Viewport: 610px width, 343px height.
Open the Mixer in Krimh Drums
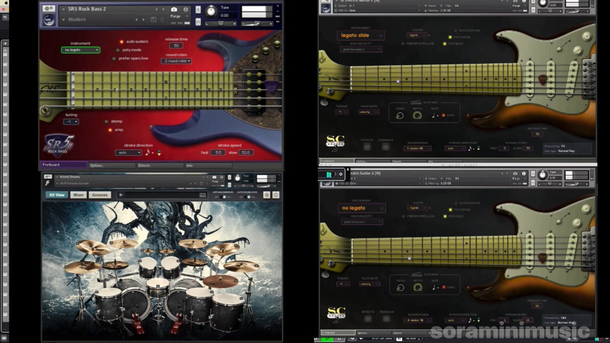tap(79, 195)
